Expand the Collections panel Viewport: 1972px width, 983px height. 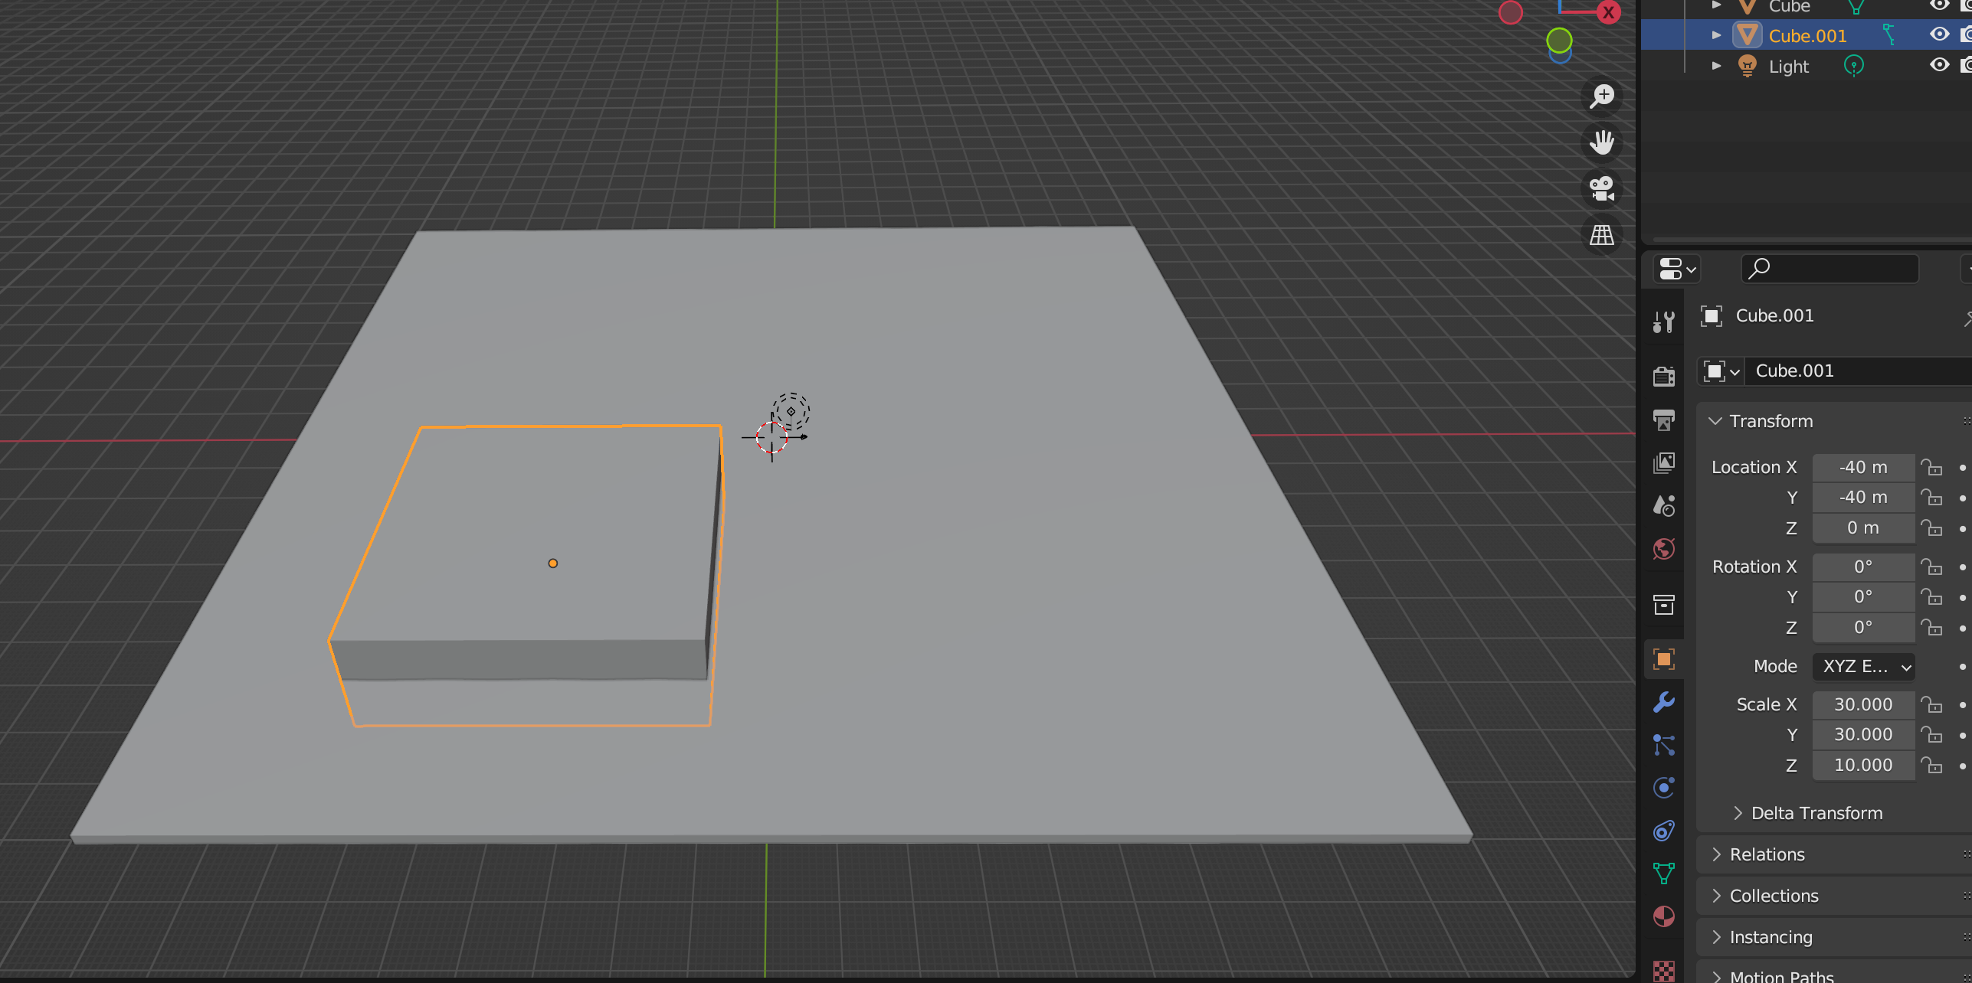click(x=1773, y=896)
